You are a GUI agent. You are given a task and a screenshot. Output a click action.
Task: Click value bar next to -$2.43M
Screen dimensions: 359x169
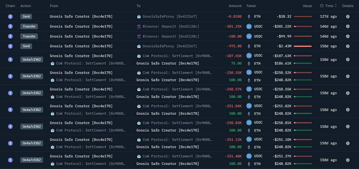pos(303,46)
